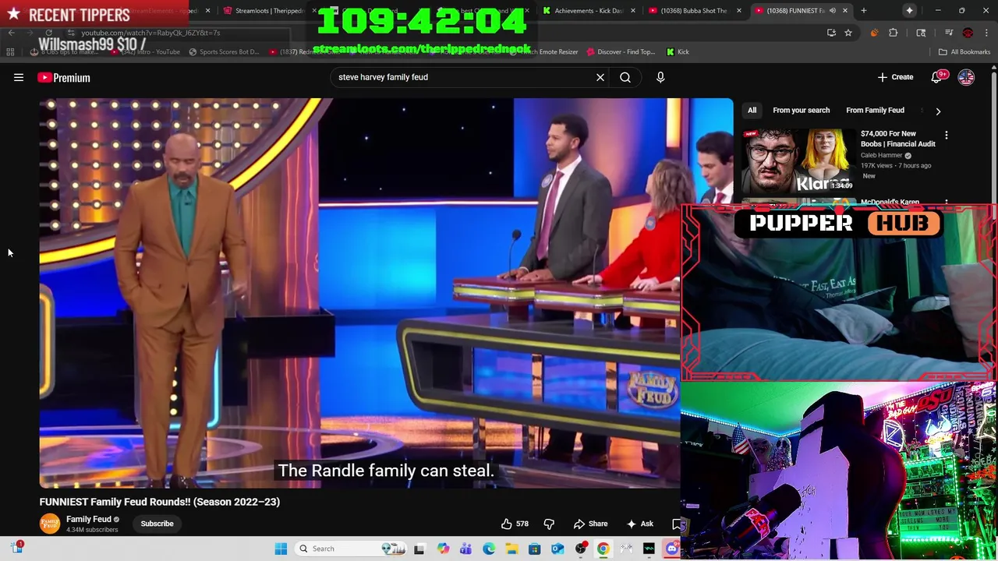
Task: Switch to OBS Studio in the taskbar
Action: 580,549
